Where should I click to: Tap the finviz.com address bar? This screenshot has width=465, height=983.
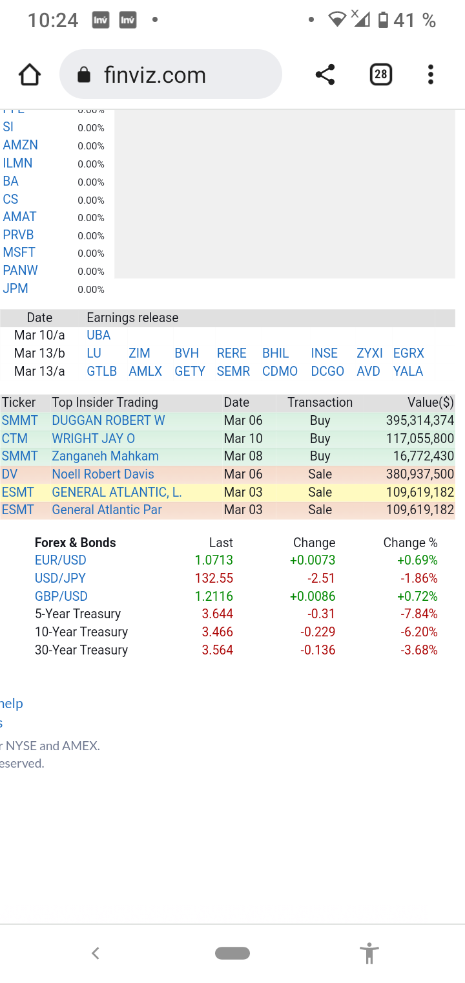(170, 75)
